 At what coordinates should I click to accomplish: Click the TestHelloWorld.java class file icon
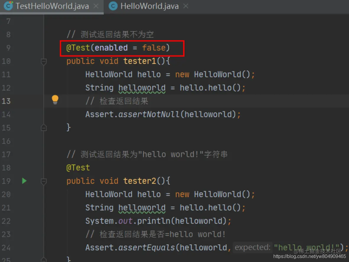pos(9,6)
